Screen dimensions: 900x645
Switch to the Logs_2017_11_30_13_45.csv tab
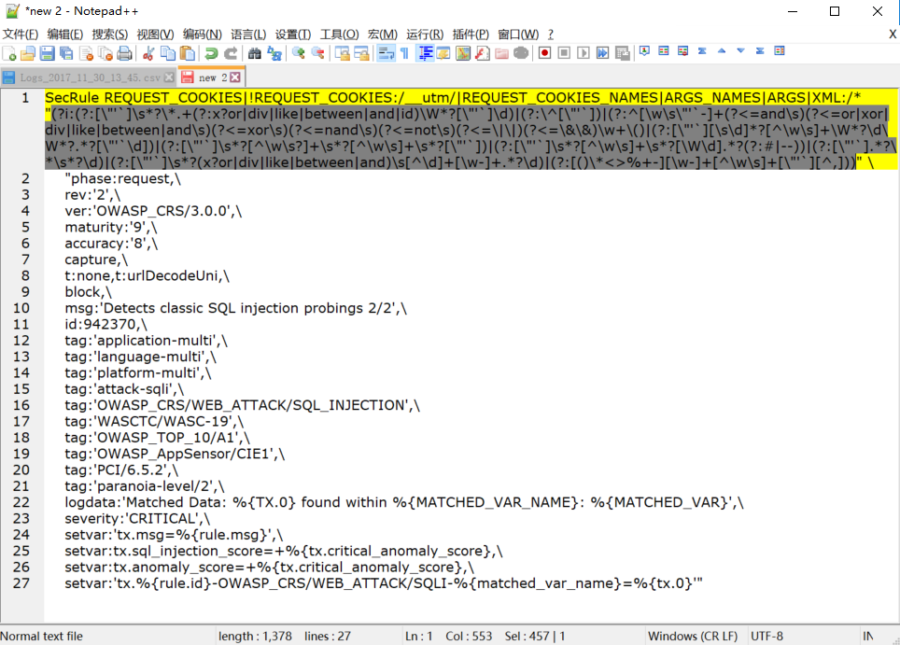coord(88,77)
